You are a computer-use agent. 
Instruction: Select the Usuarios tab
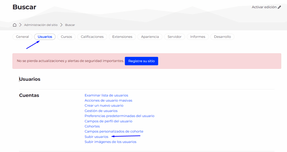point(45,37)
